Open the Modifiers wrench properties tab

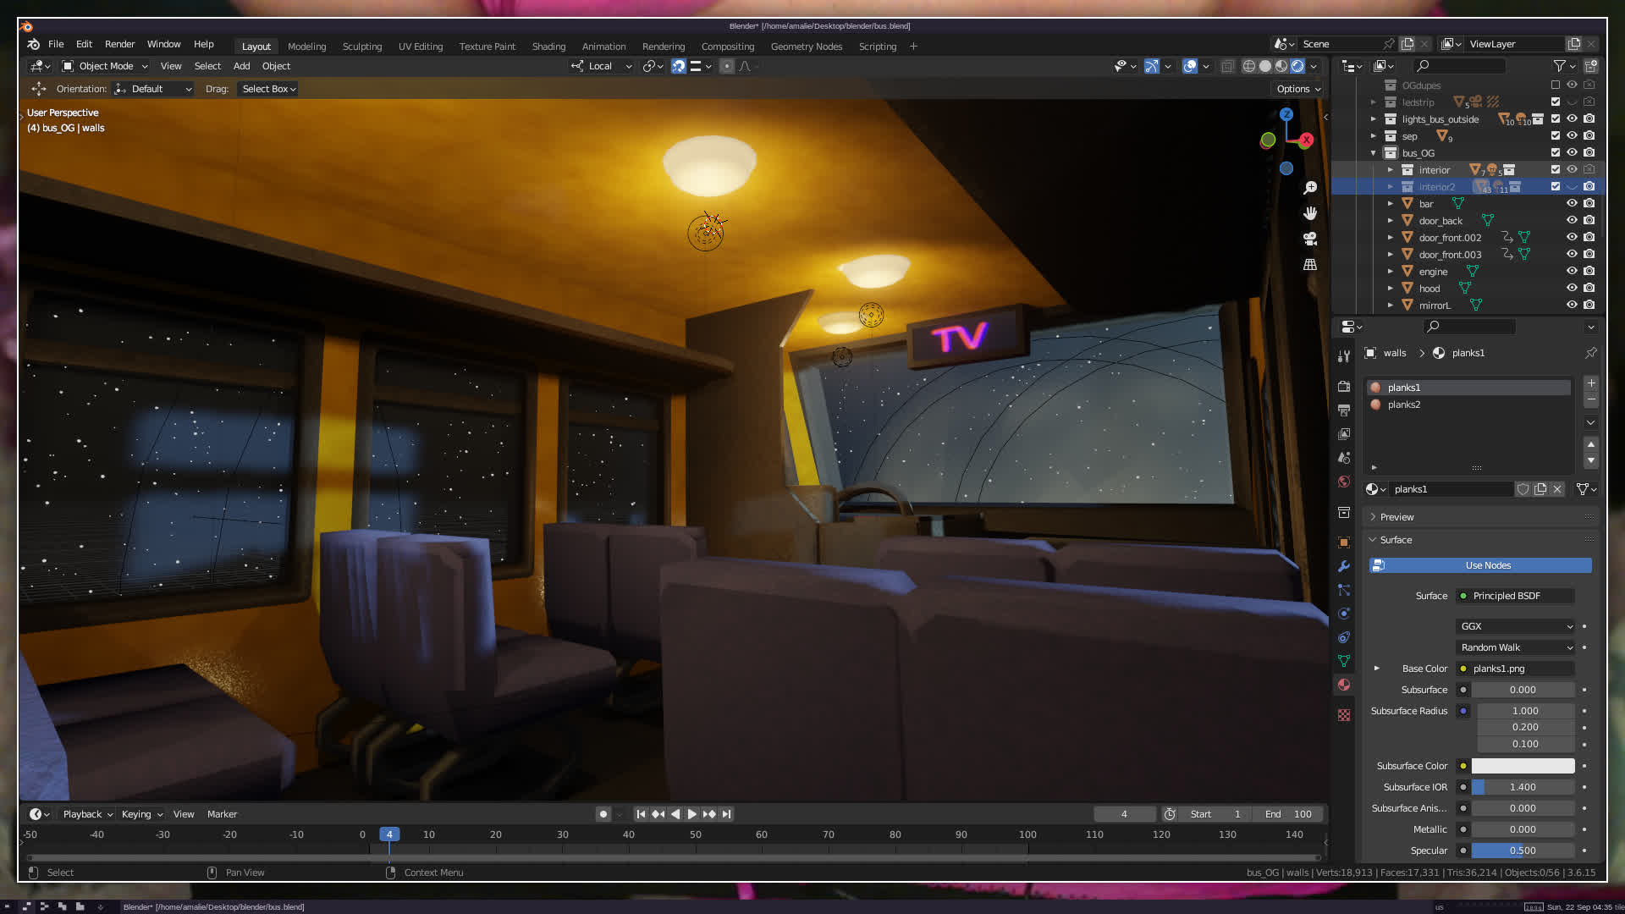pos(1344,566)
